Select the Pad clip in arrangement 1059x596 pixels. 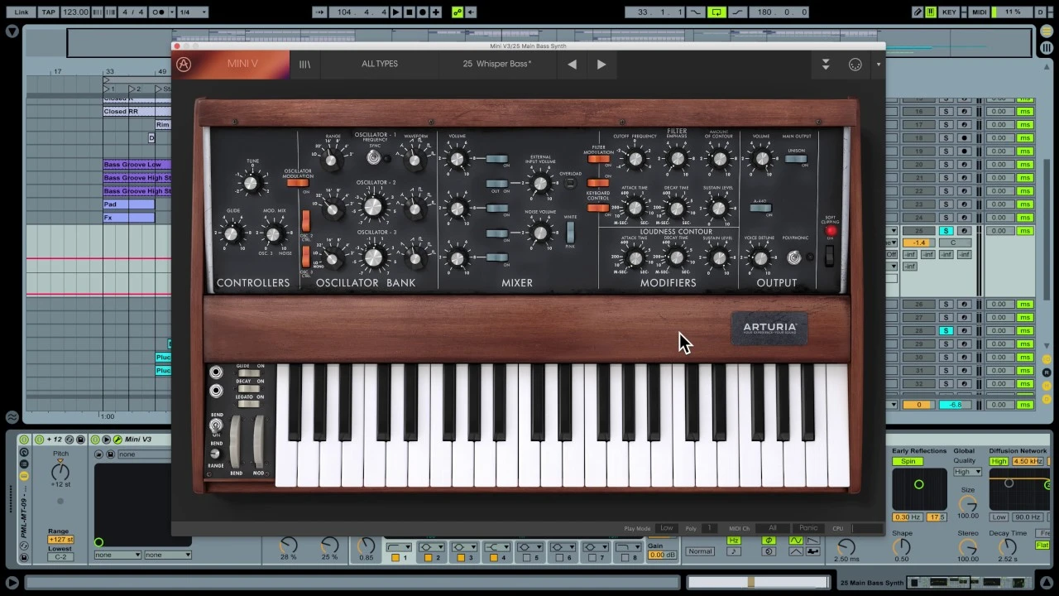pyautogui.click(x=128, y=204)
